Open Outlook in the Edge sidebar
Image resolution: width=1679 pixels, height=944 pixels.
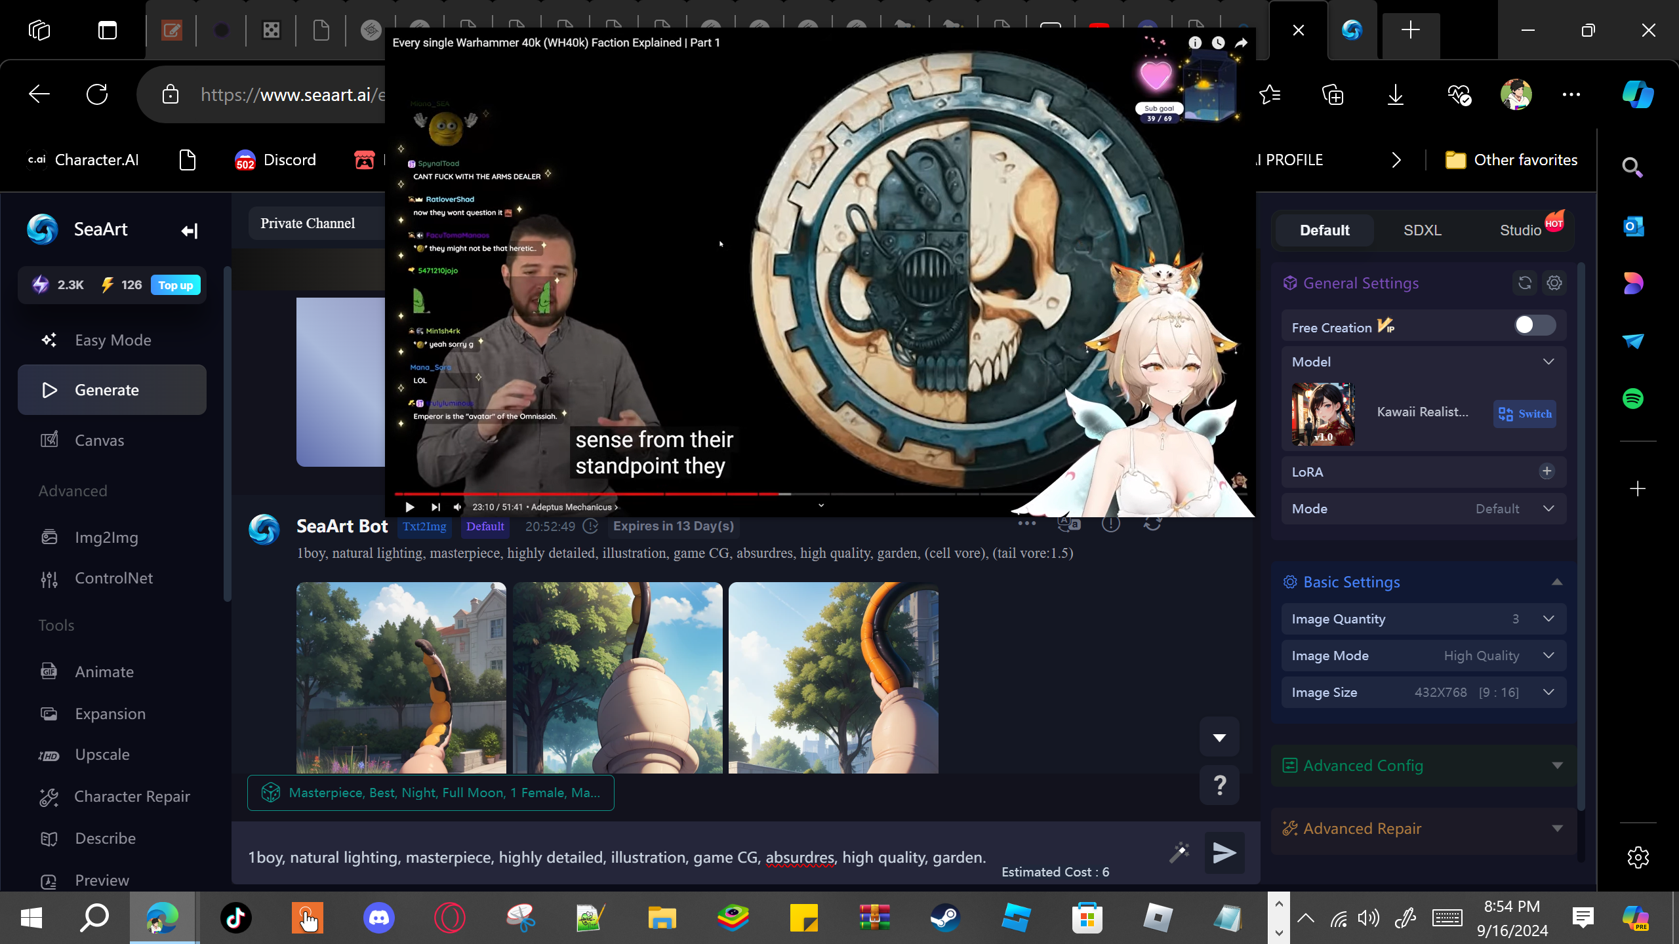coord(1633,227)
